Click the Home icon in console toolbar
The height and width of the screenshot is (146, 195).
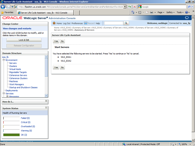(x=54, y=23)
